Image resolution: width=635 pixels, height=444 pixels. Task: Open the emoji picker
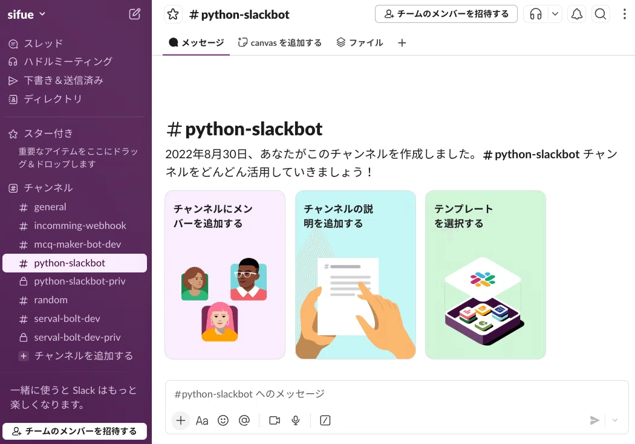coord(223,420)
